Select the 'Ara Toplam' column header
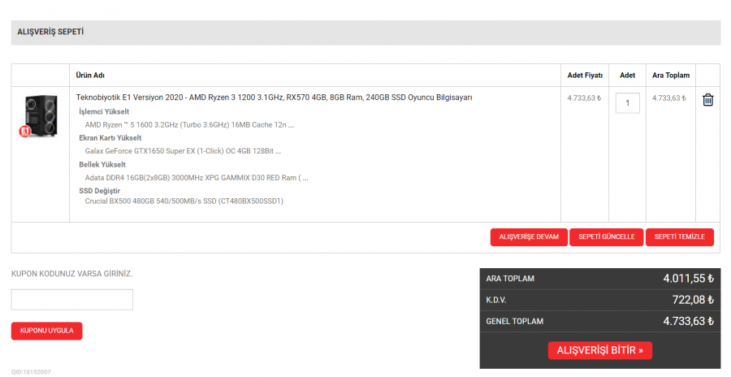The height and width of the screenshot is (377, 731). pos(670,75)
